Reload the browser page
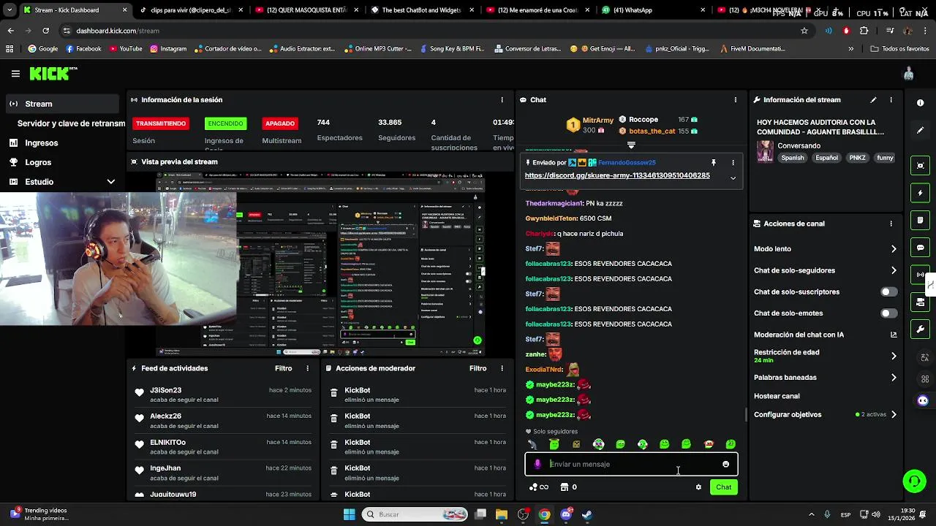Screen dimensions: 936x526 [x=45, y=31]
